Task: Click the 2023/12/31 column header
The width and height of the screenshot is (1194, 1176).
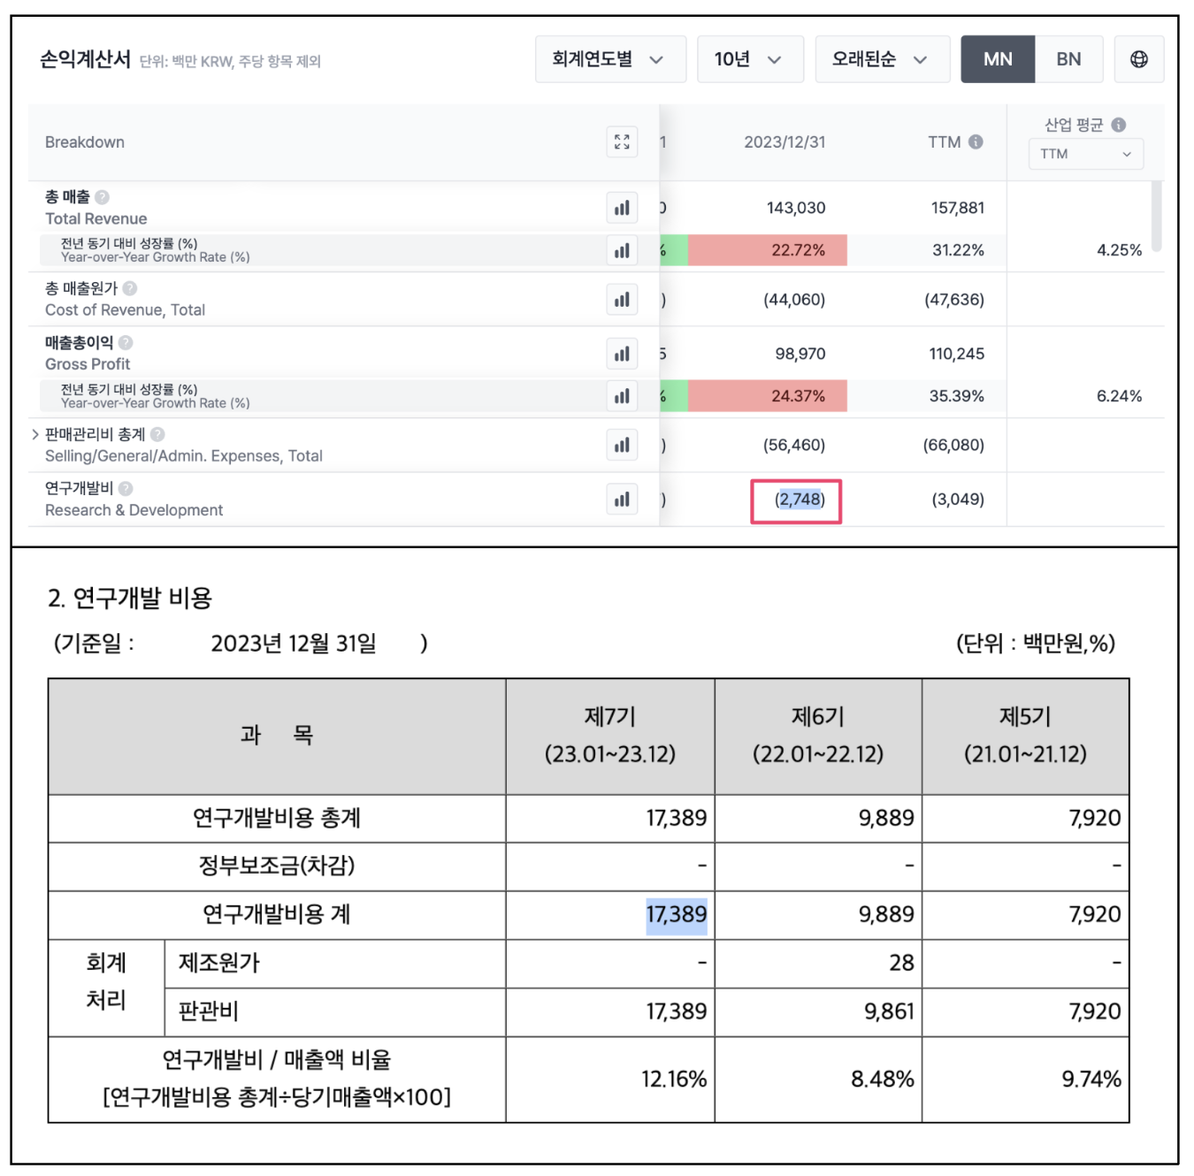Action: (x=784, y=142)
